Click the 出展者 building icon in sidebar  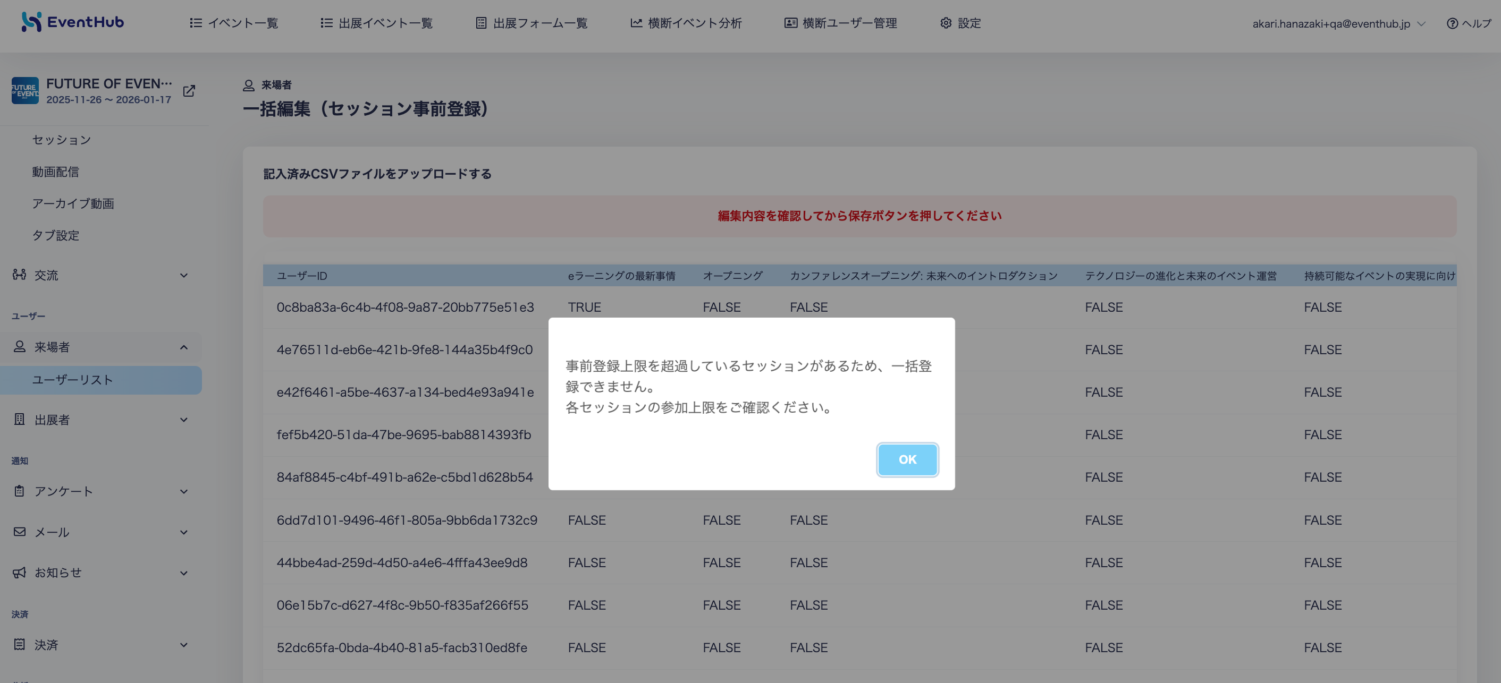coord(19,419)
